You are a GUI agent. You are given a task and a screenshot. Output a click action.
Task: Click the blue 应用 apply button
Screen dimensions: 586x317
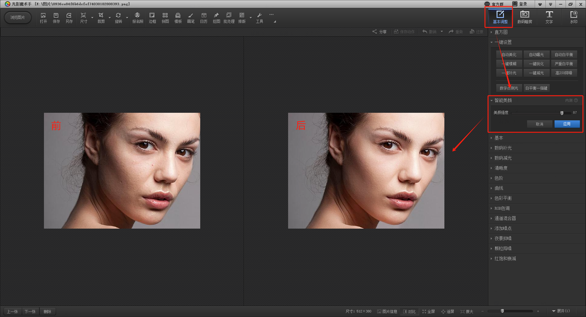pyautogui.click(x=567, y=124)
